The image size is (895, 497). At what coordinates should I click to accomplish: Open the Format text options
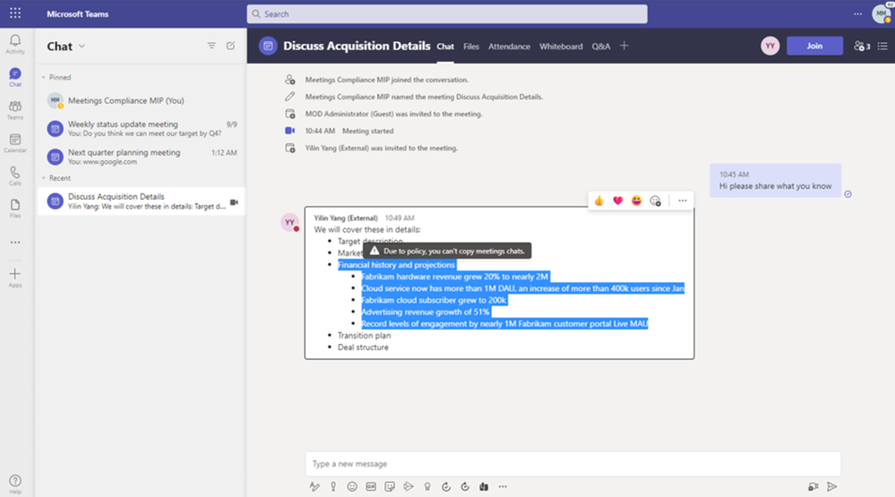(x=314, y=487)
